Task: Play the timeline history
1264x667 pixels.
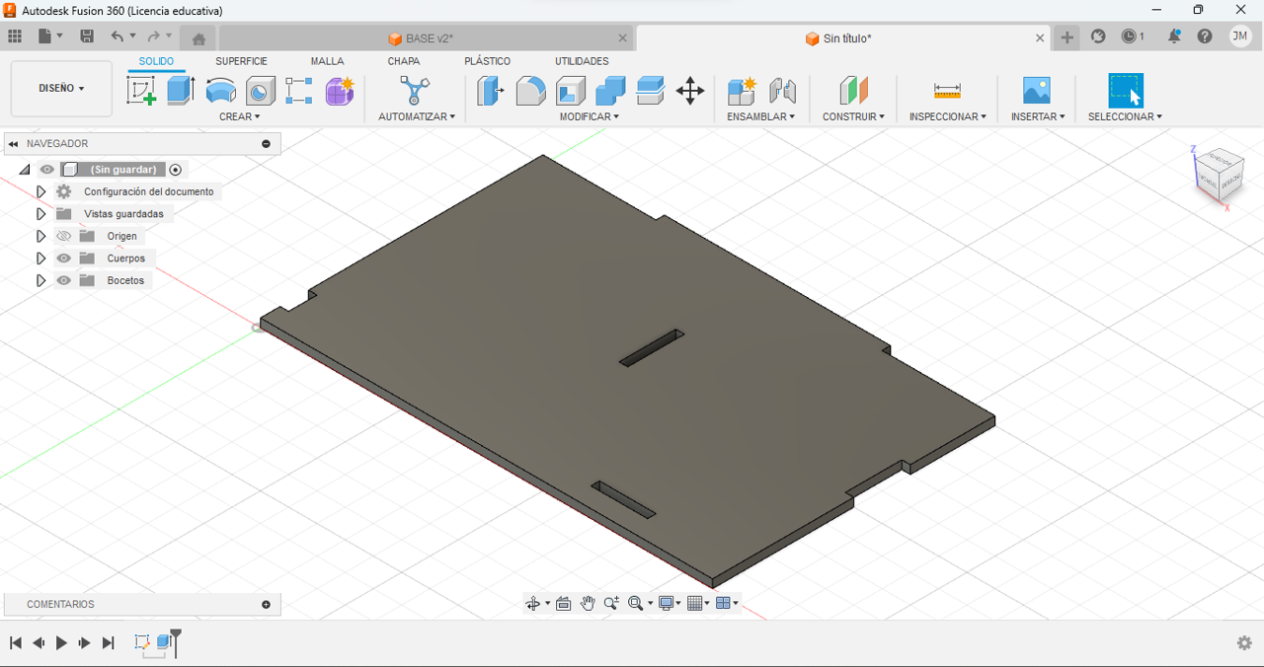Action: pos(61,643)
